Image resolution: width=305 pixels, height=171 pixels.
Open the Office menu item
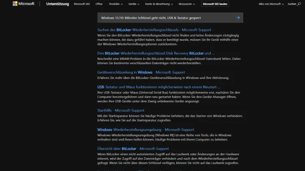pos(99,4)
